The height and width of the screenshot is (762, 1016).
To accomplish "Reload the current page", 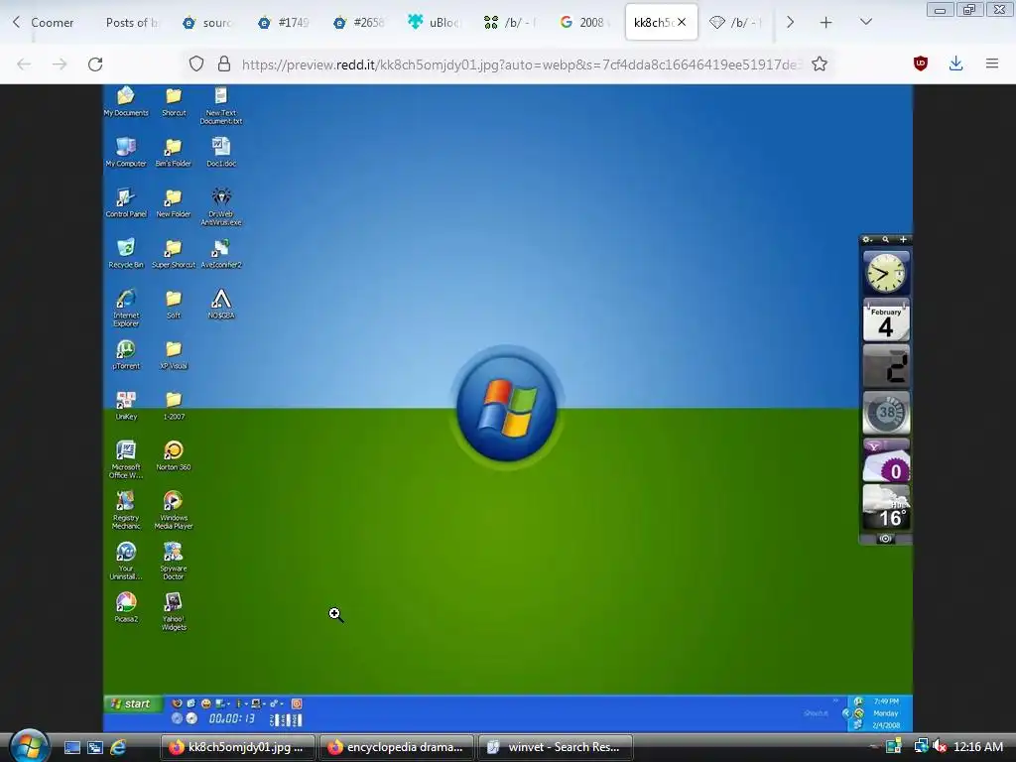I will [x=95, y=64].
